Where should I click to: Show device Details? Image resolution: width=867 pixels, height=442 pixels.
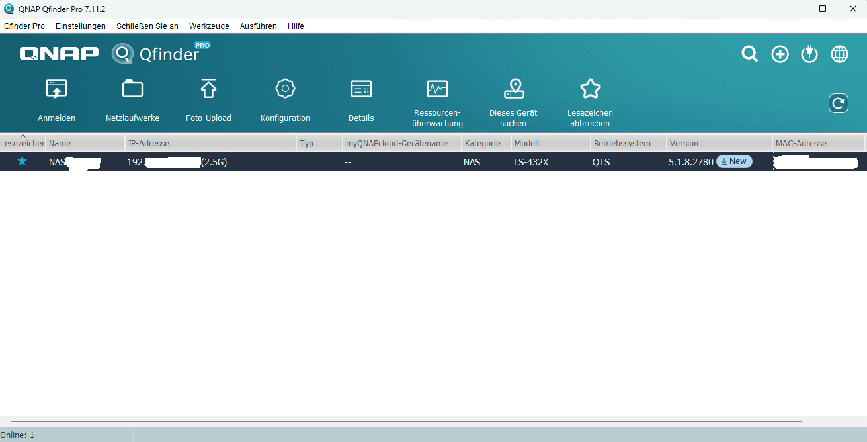361,89
